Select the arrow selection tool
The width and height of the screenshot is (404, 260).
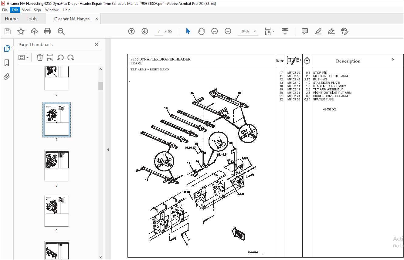click(x=188, y=31)
